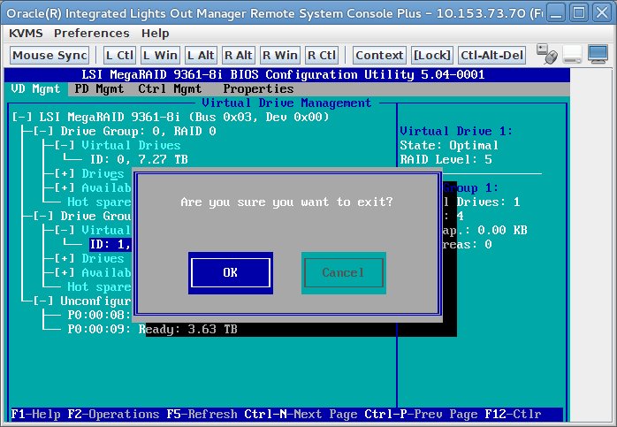Expand Drives under Drive Group 0

(65, 173)
